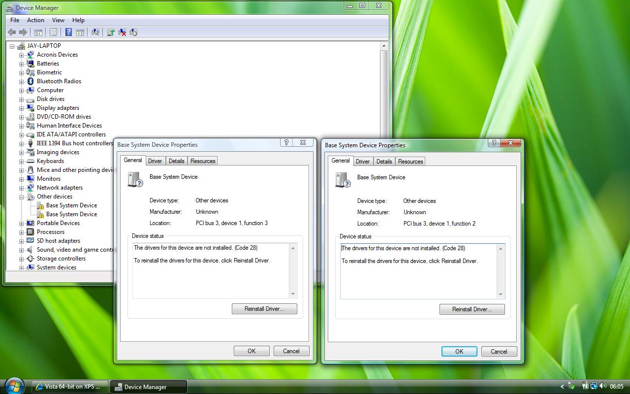Viewport: 630px width, 394px height.
Task: Switch to Details tab in right Properties dialog
Action: click(384, 162)
